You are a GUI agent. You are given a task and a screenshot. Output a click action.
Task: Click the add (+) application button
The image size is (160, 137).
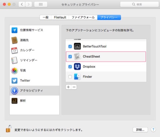[x=68, y=87]
